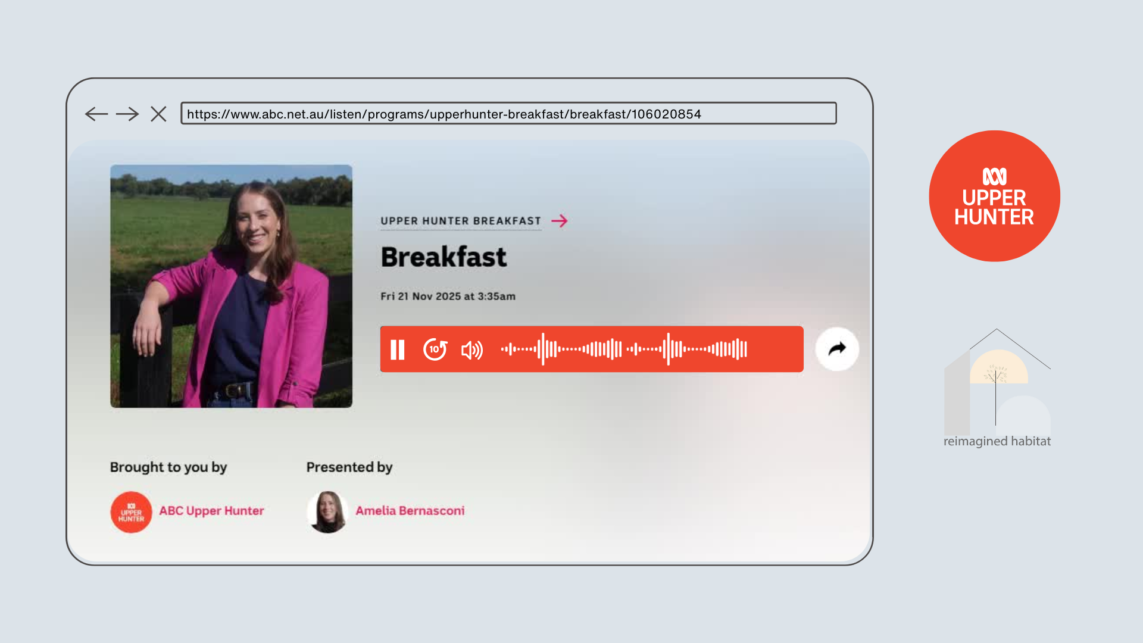Screen dimensions: 1143x643
Task: Click the browser forward arrow
Action: coord(127,114)
